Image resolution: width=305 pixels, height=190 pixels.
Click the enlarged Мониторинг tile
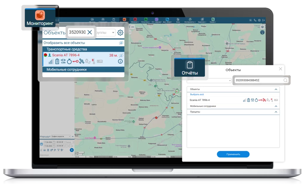(40, 18)
